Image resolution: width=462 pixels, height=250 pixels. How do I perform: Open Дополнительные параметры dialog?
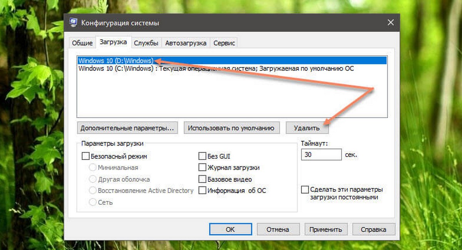coord(127,128)
